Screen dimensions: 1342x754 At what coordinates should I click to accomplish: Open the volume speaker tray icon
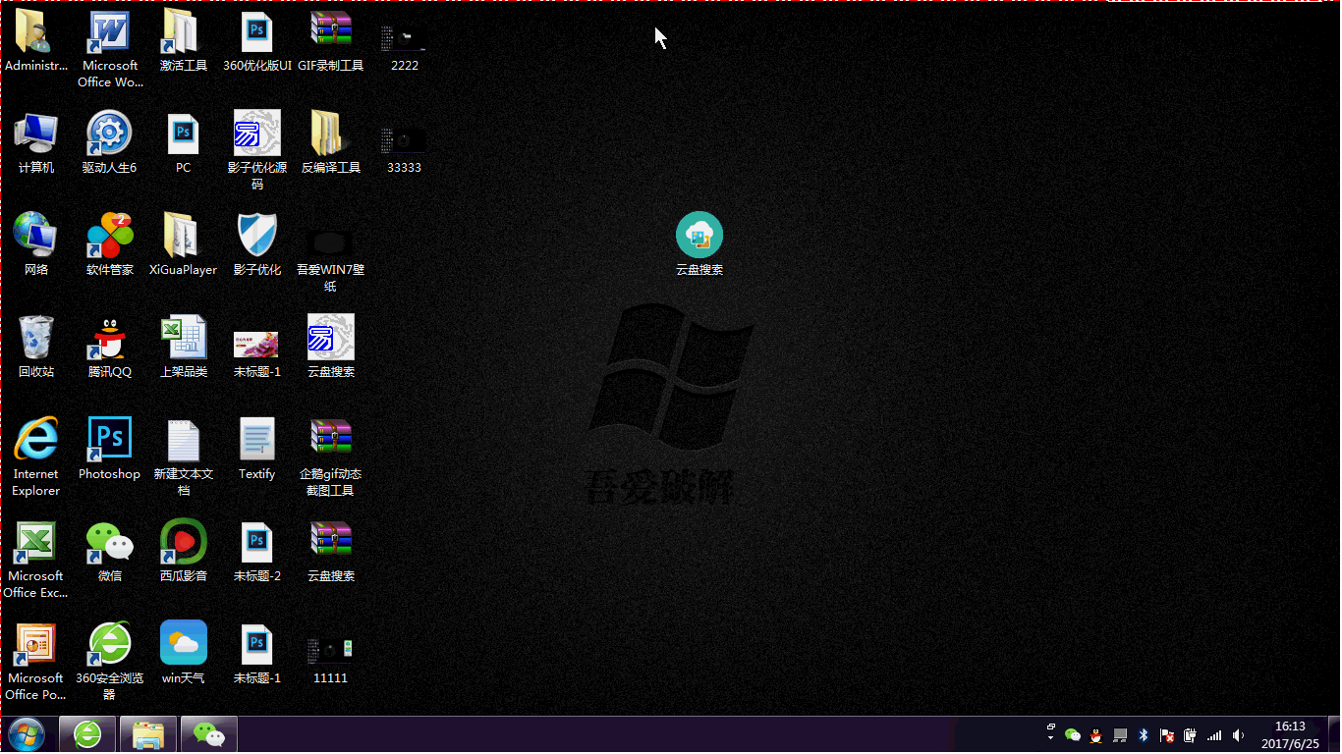point(1238,735)
